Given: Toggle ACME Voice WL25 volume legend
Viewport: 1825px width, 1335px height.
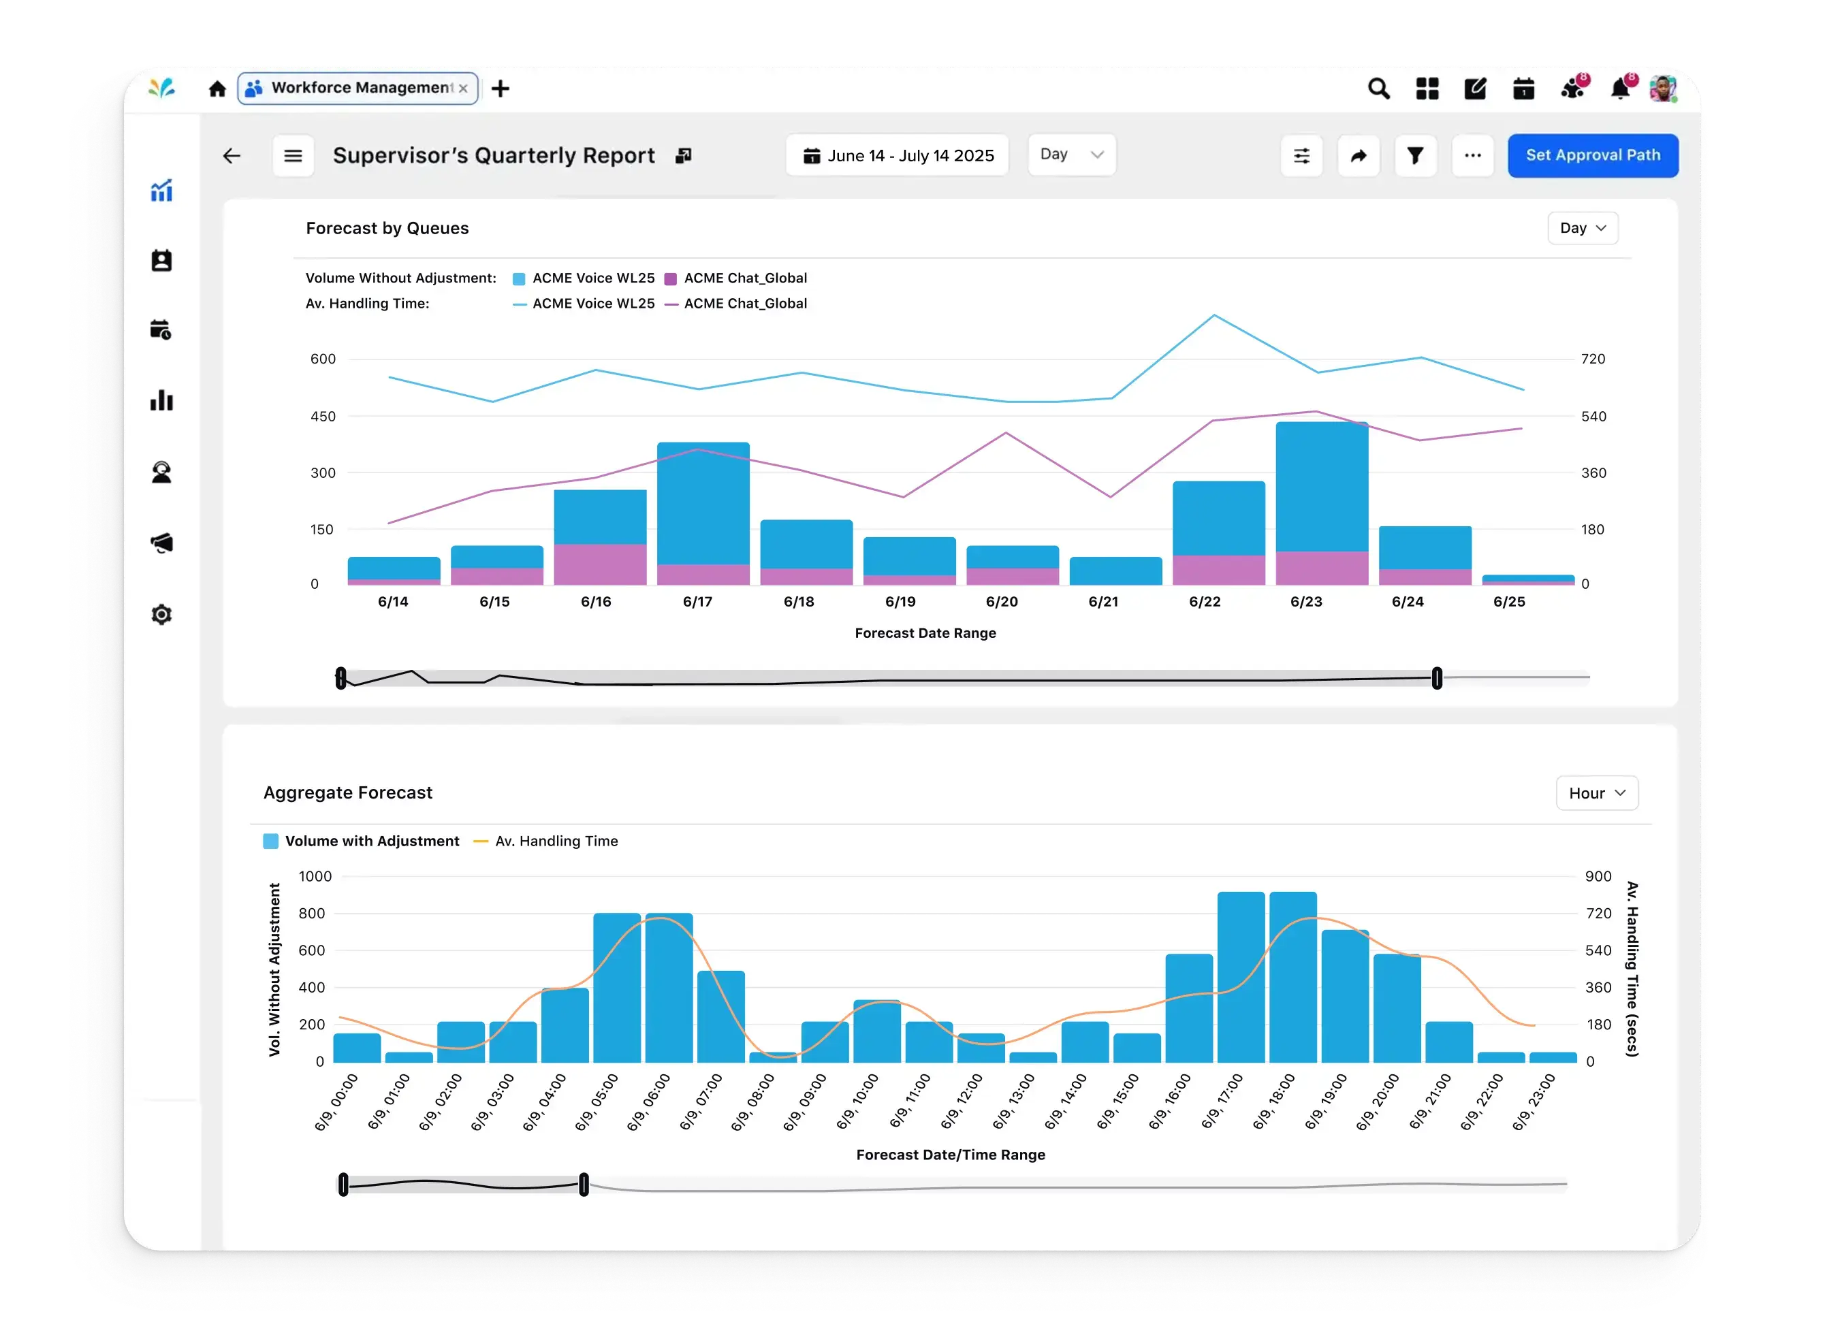Looking at the screenshot, I should tap(584, 278).
